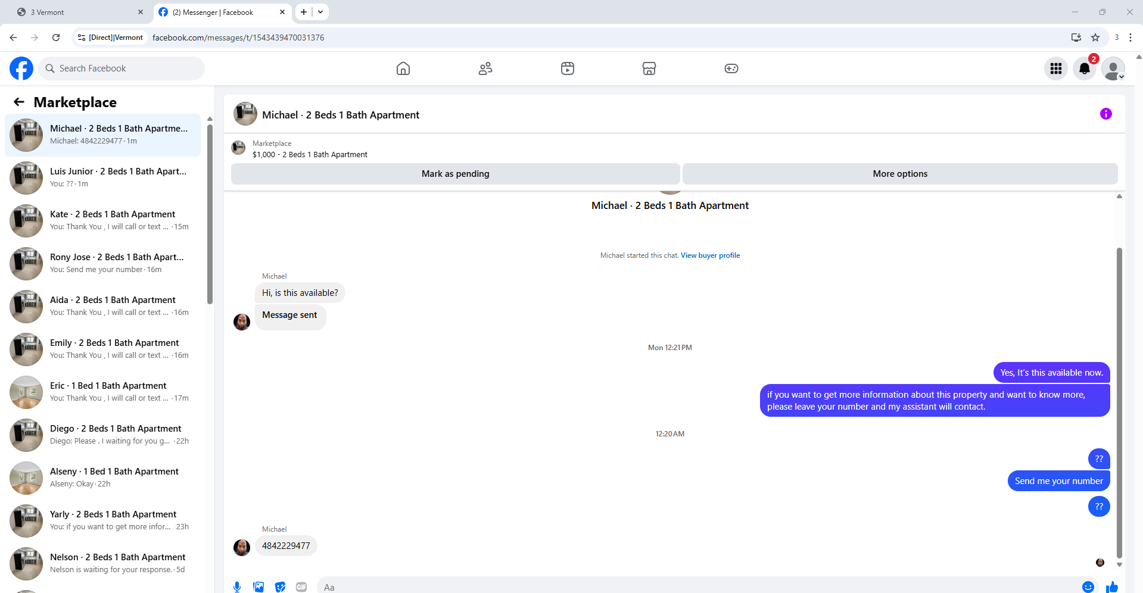1143x593 pixels.
Task: Open Emily's 2 Beds chat
Action: [103, 349]
